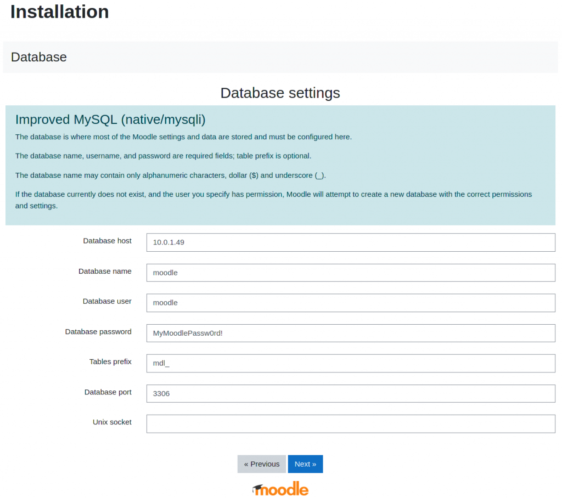Click the "Database name" label

(x=105, y=271)
